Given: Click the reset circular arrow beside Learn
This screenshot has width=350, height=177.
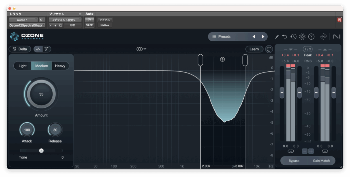Looking at the screenshot, I should tap(269, 49).
